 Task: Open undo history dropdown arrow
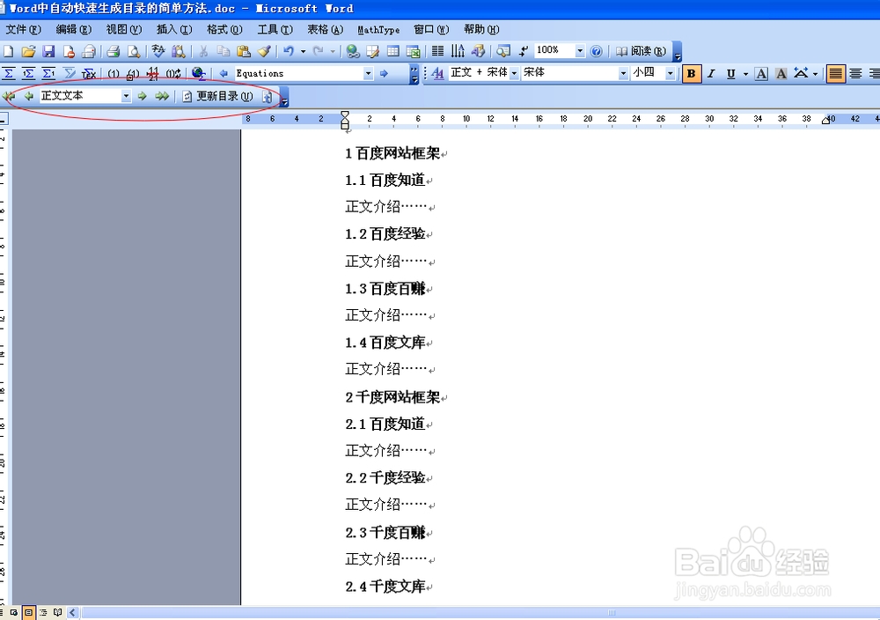tap(303, 52)
